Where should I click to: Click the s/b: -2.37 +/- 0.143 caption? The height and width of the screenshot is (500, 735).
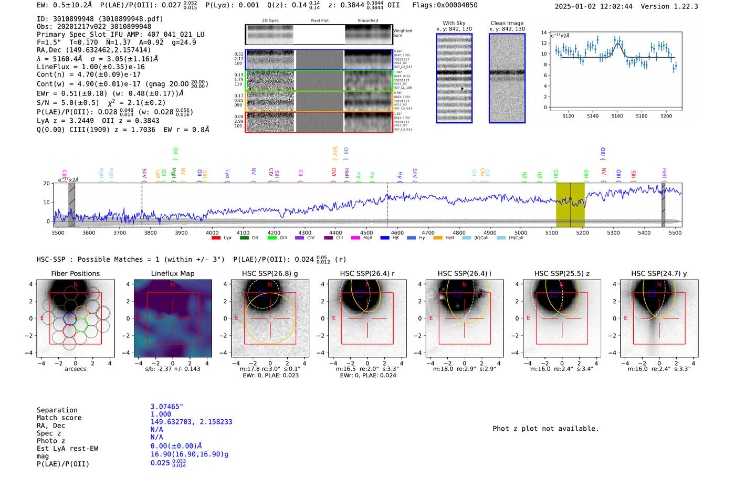[173, 369]
